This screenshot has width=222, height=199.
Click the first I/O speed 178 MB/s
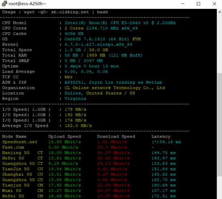coord(75,110)
